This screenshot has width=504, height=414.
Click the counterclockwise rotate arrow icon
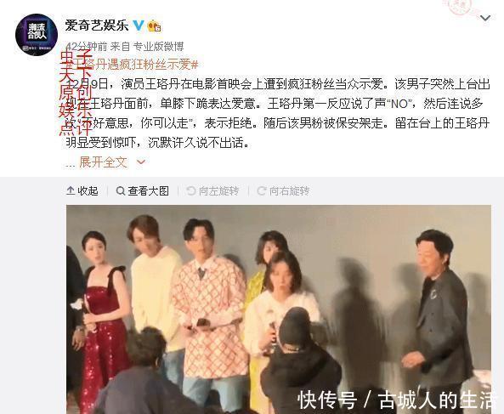191,191
